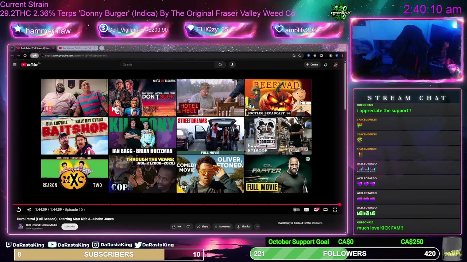Switch the player to theater mode
This screenshot has width=467, height=262.
point(325,210)
